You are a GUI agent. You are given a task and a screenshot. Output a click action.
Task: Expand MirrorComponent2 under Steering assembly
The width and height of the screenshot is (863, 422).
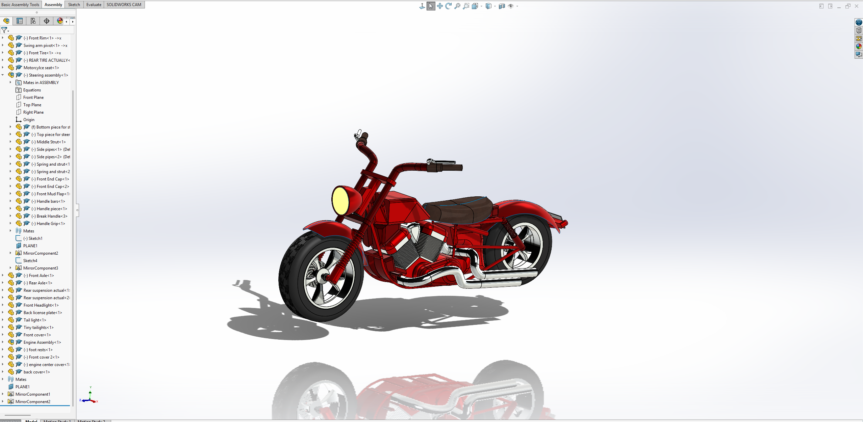click(x=10, y=253)
